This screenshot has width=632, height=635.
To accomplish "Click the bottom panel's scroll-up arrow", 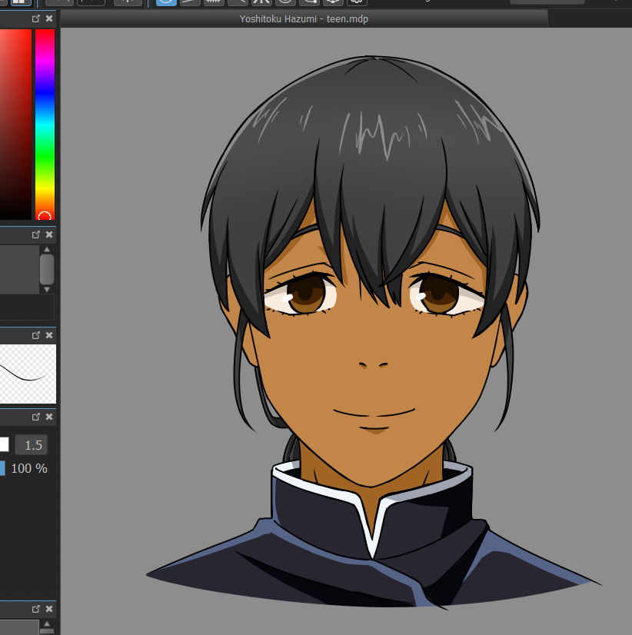I will click(47, 624).
